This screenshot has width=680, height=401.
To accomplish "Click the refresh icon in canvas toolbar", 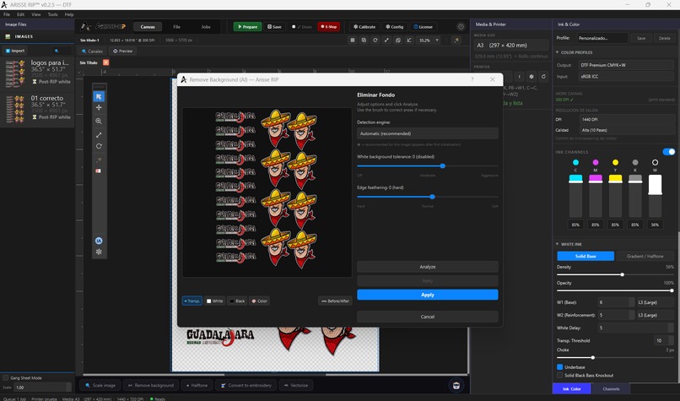I will tap(375, 40).
